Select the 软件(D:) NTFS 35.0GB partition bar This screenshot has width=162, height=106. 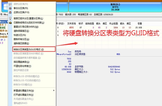pos(115,7)
